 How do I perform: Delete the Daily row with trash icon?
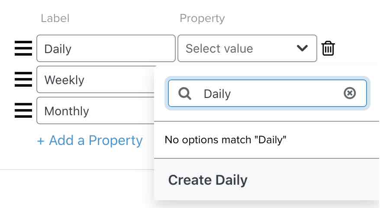coord(328,48)
